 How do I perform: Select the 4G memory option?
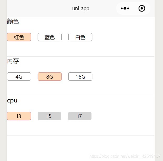pos(19,77)
